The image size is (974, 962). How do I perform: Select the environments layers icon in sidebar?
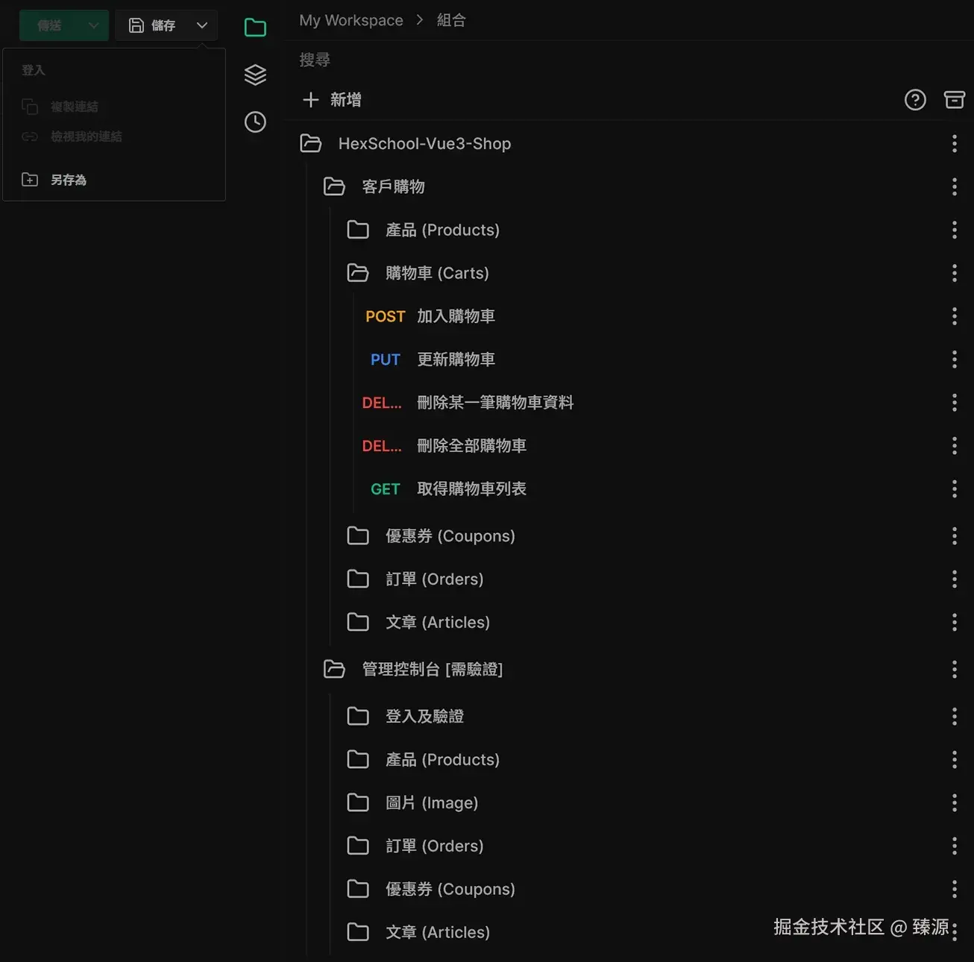[x=255, y=75]
